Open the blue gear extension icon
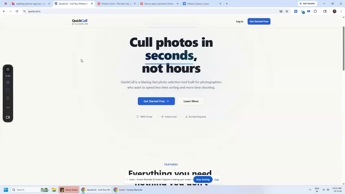The image size is (345, 194). click(296, 11)
